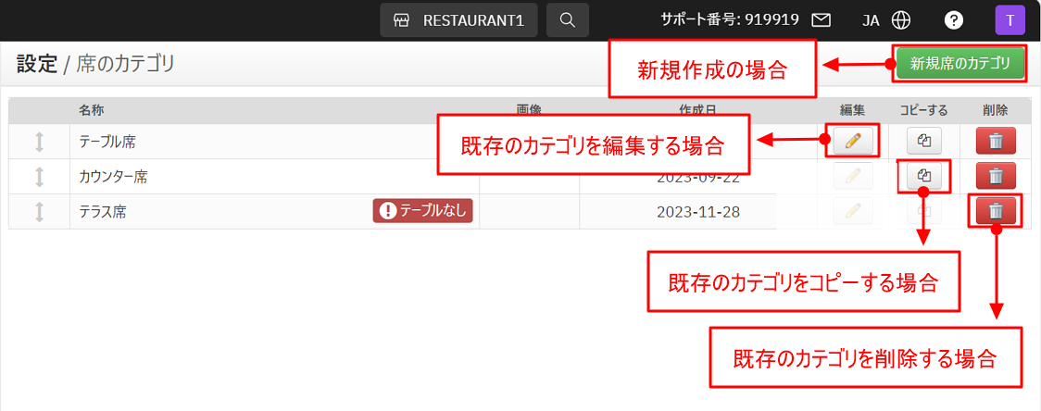
Task: Edit the カウンター席 category
Action: click(x=852, y=176)
